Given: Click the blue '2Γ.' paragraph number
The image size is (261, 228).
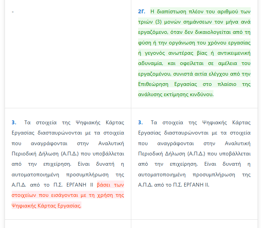Looking at the screenshot, I should coord(142,12).
